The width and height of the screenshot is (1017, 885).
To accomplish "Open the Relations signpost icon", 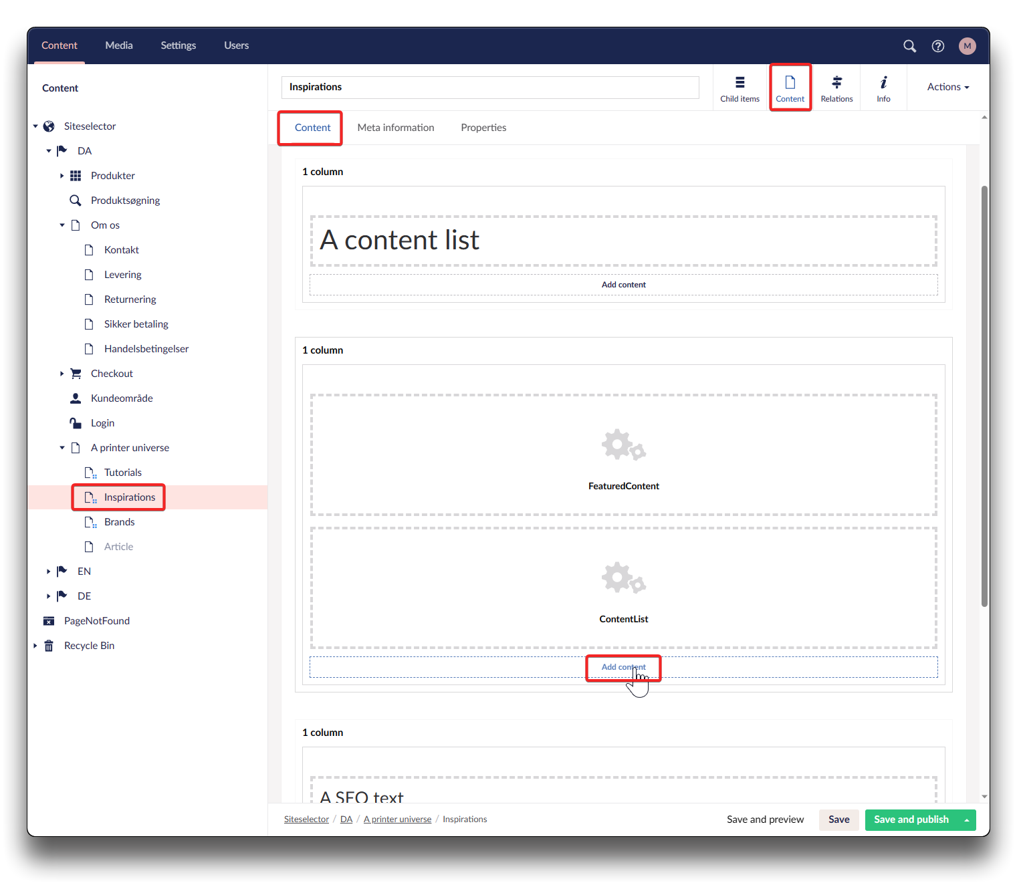I will click(x=836, y=88).
